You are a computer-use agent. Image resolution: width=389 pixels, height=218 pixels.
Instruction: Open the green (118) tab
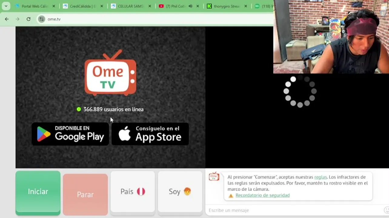point(263,6)
